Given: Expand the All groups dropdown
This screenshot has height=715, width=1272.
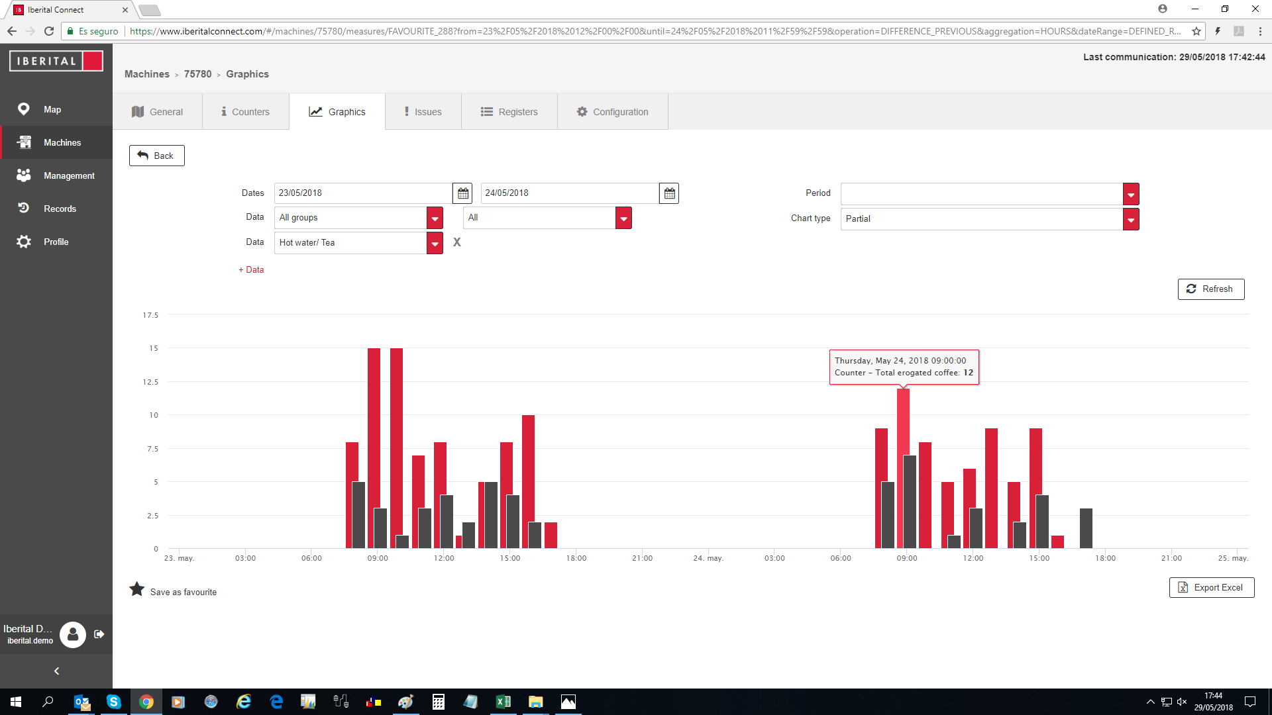Looking at the screenshot, I should point(435,218).
